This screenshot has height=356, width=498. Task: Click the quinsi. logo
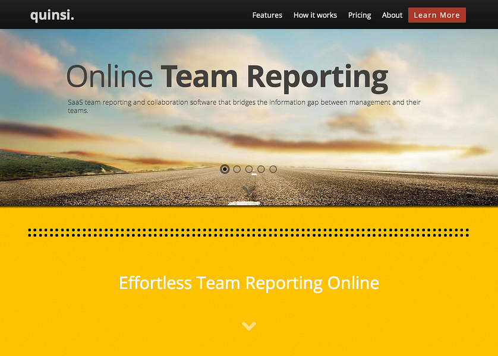[52, 15]
